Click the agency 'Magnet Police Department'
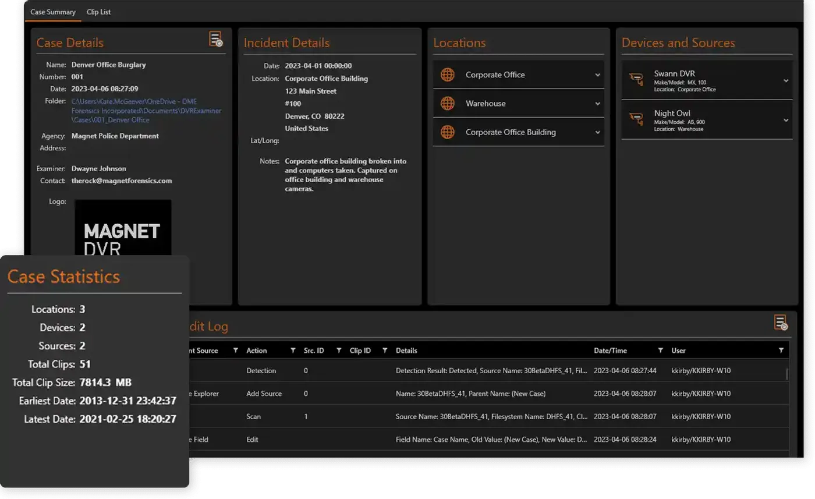Viewport: 815px width, 499px height. click(x=115, y=136)
